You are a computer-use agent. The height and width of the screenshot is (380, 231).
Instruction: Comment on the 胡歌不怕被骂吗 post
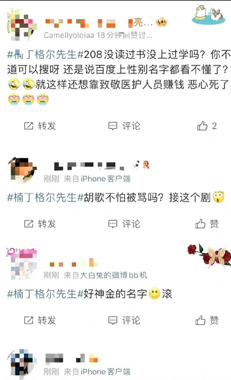click(x=124, y=224)
